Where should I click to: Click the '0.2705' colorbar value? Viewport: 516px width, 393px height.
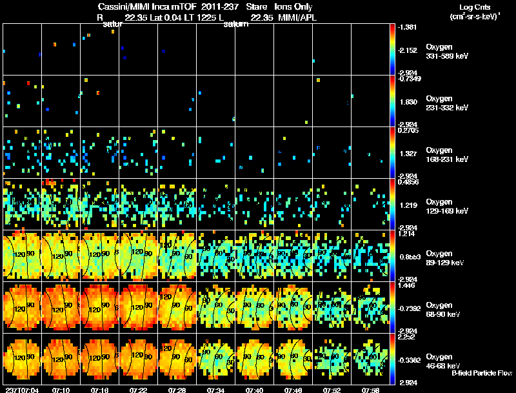(408, 130)
